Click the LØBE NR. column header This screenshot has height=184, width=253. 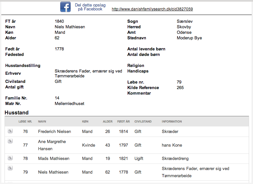(25, 122)
